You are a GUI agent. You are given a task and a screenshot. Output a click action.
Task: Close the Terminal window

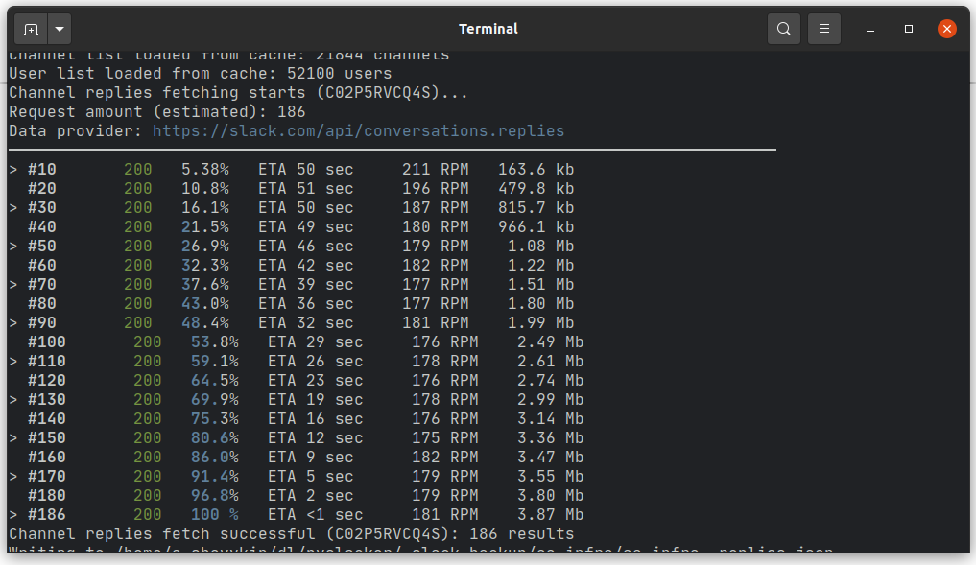pyautogui.click(x=947, y=29)
